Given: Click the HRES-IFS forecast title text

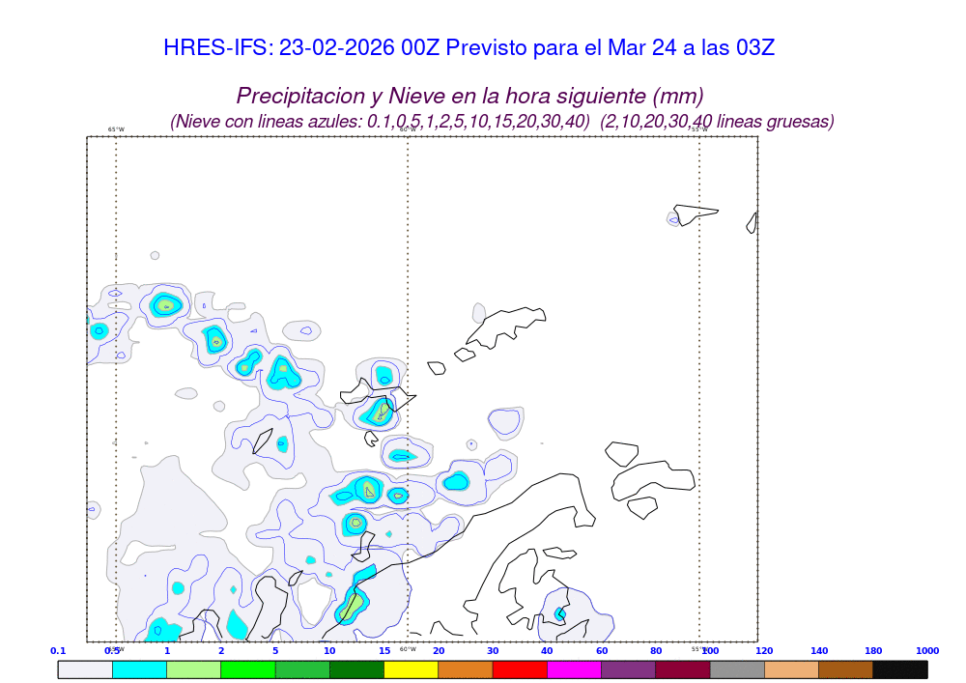Looking at the screenshot, I should [x=469, y=47].
